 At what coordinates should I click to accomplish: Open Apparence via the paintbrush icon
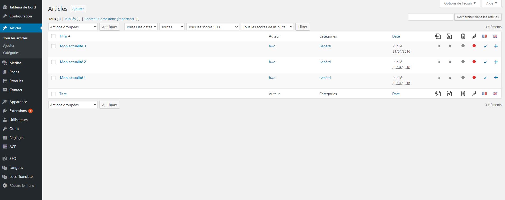(5, 102)
